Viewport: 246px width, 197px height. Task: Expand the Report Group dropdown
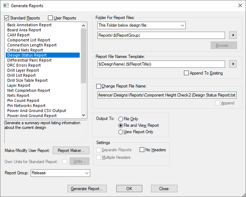coord(60,173)
